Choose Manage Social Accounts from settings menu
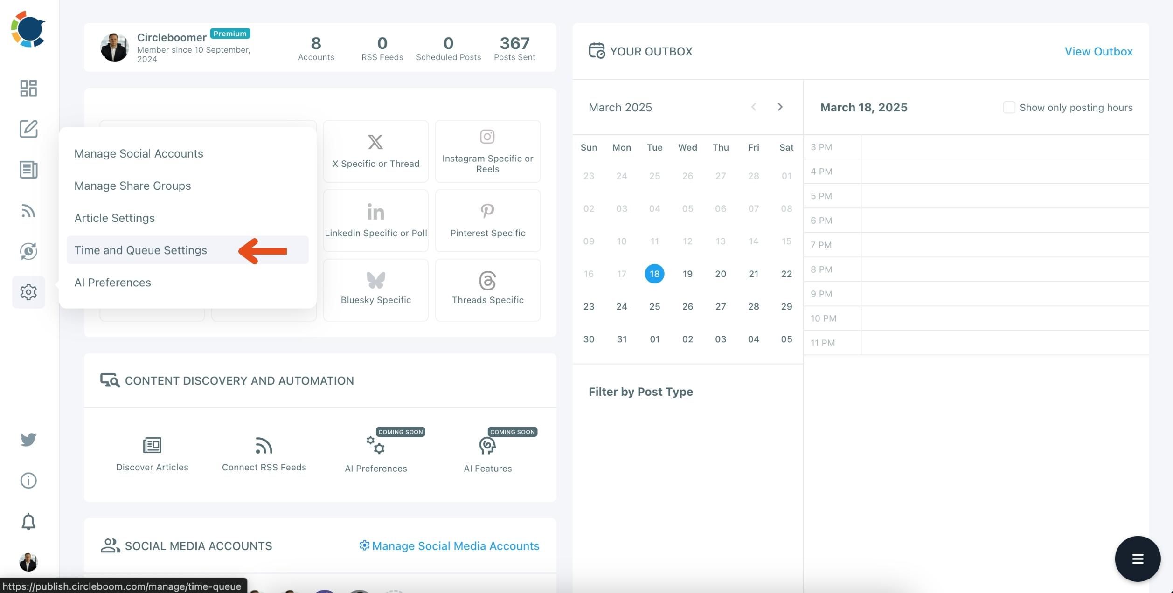This screenshot has width=1173, height=593. click(187, 153)
